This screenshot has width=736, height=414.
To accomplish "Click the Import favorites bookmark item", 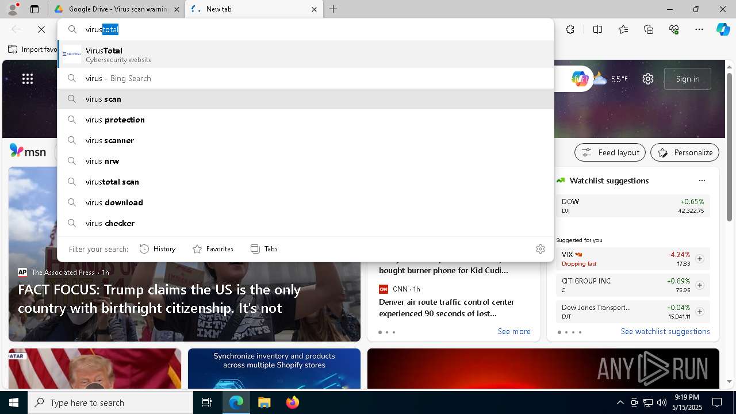I will pyautogui.click(x=33, y=49).
